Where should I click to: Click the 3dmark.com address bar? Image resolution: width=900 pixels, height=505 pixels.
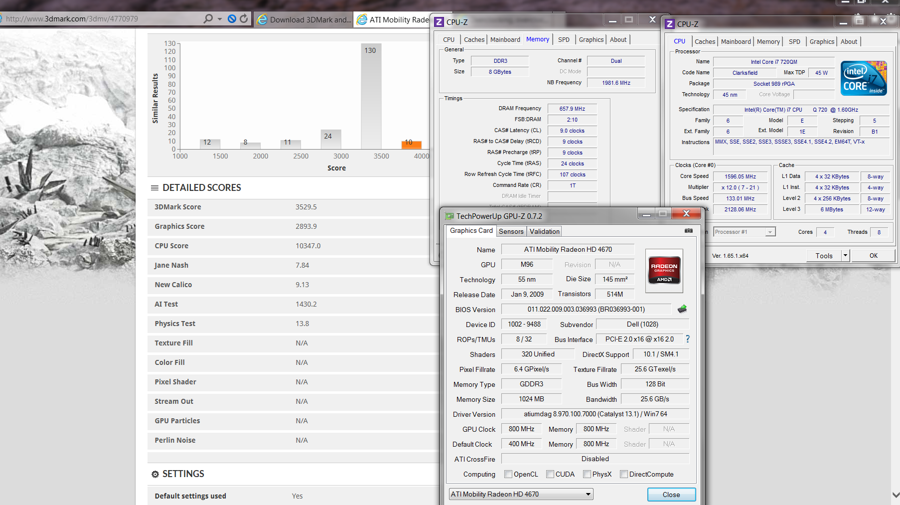[x=100, y=19]
